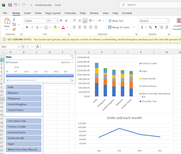Click Decrease Indent icon
The width and height of the screenshot is (181, 154).
click(x=90, y=27)
